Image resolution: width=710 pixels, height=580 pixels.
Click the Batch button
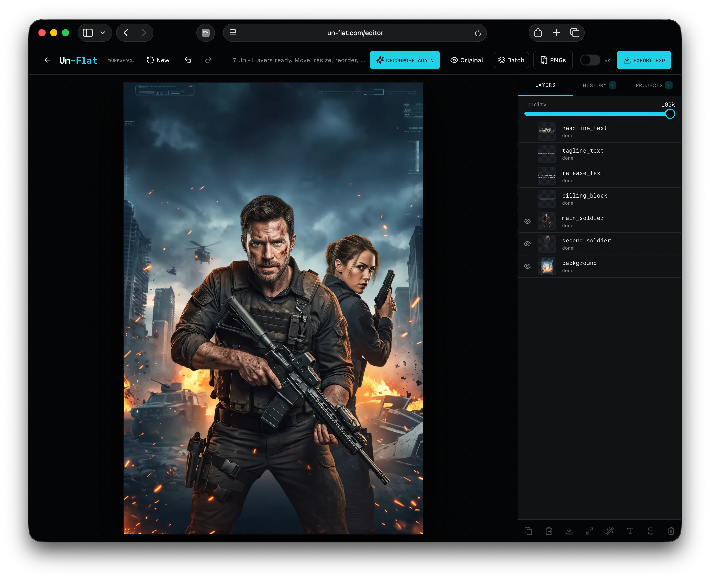[511, 60]
